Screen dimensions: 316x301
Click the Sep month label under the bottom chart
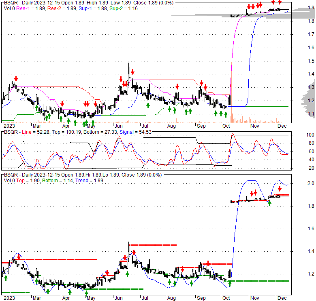(201, 298)
